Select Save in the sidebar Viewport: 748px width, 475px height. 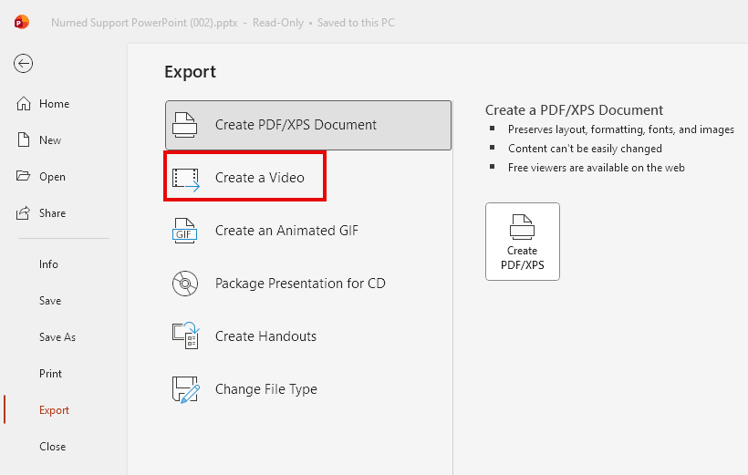(x=50, y=301)
